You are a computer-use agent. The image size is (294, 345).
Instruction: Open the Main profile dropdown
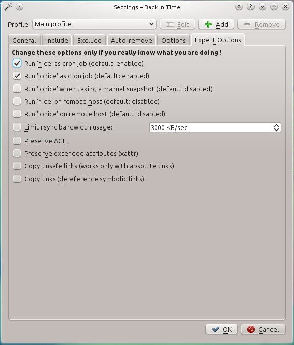pos(95,24)
